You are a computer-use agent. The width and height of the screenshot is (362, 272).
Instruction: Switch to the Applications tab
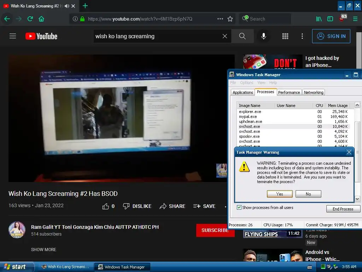click(243, 92)
